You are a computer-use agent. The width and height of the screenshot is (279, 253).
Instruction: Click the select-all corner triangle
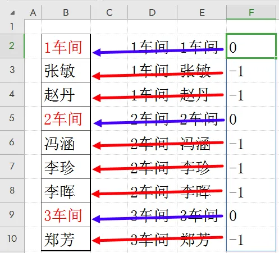point(12,13)
